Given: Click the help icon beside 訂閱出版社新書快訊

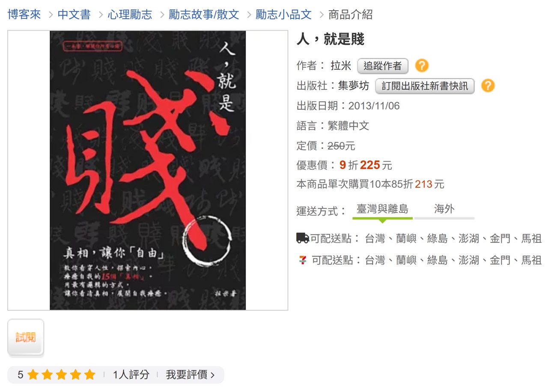Looking at the screenshot, I should [x=488, y=86].
